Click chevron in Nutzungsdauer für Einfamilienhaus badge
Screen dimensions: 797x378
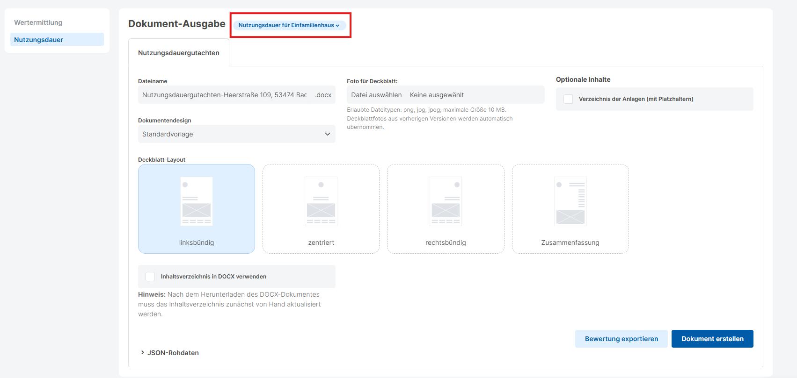tap(337, 26)
